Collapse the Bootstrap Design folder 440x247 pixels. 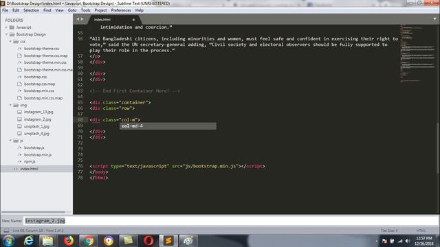click(6, 34)
